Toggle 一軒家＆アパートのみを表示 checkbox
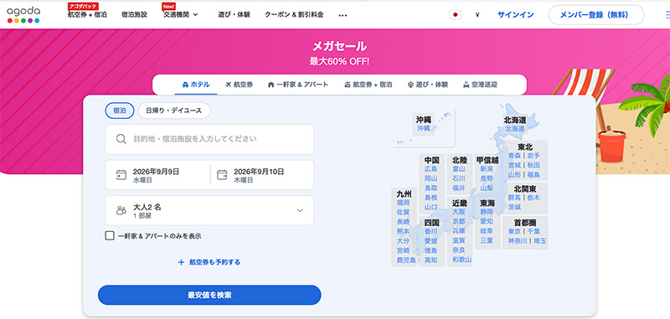The image size is (670, 319). (110, 236)
